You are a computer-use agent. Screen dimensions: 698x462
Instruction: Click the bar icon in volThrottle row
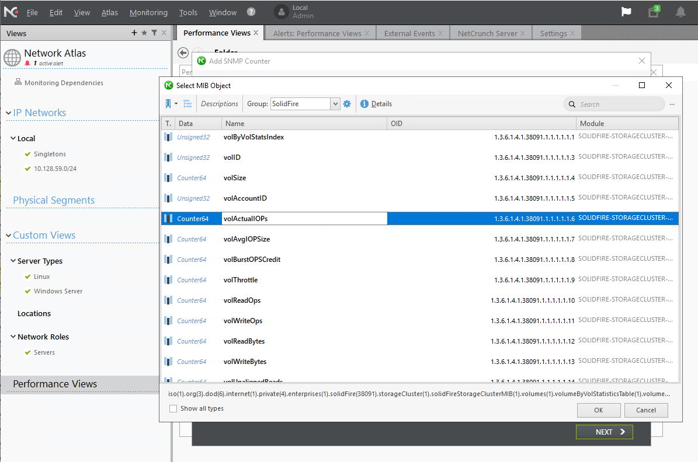(168, 279)
